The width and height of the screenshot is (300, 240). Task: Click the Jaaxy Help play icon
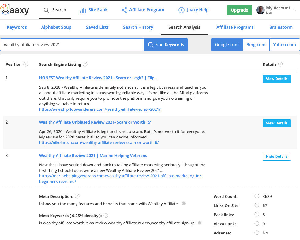[x=181, y=10]
